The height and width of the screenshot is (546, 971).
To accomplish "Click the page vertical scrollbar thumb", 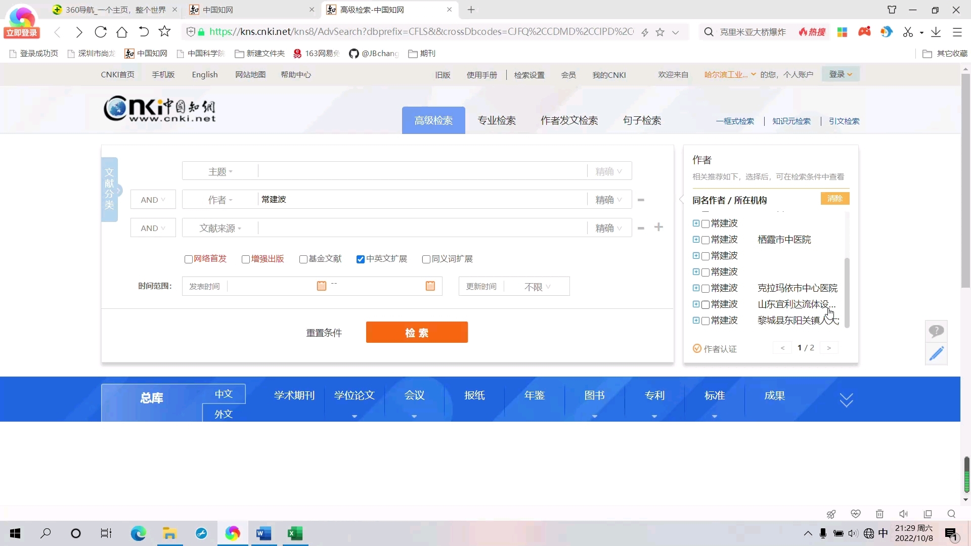I will click(965, 181).
